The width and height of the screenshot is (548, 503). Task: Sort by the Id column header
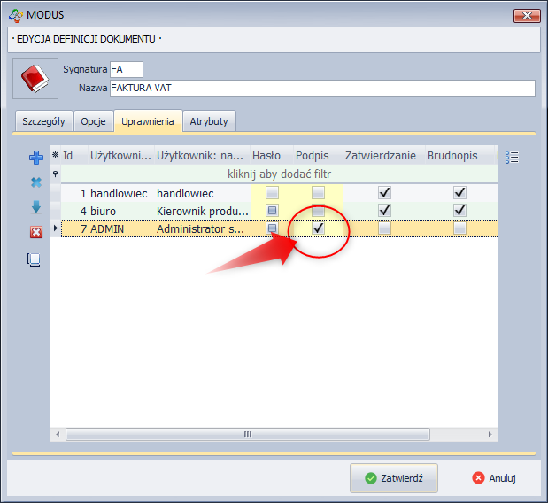click(x=74, y=155)
